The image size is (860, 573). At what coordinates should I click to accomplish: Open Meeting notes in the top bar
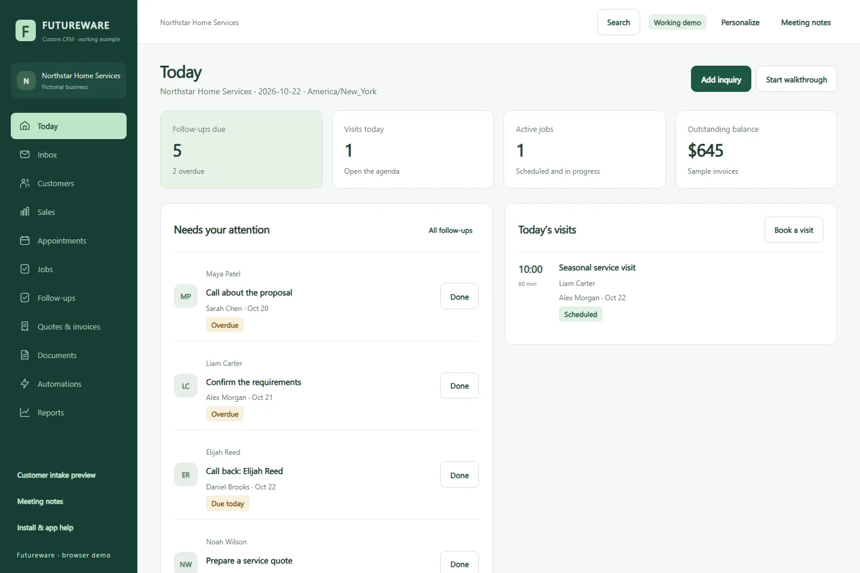(806, 22)
